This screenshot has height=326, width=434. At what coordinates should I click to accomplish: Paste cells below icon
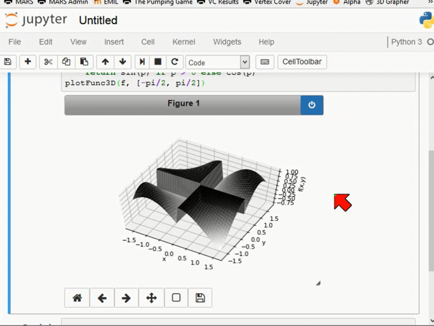click(x=84, y=62)
